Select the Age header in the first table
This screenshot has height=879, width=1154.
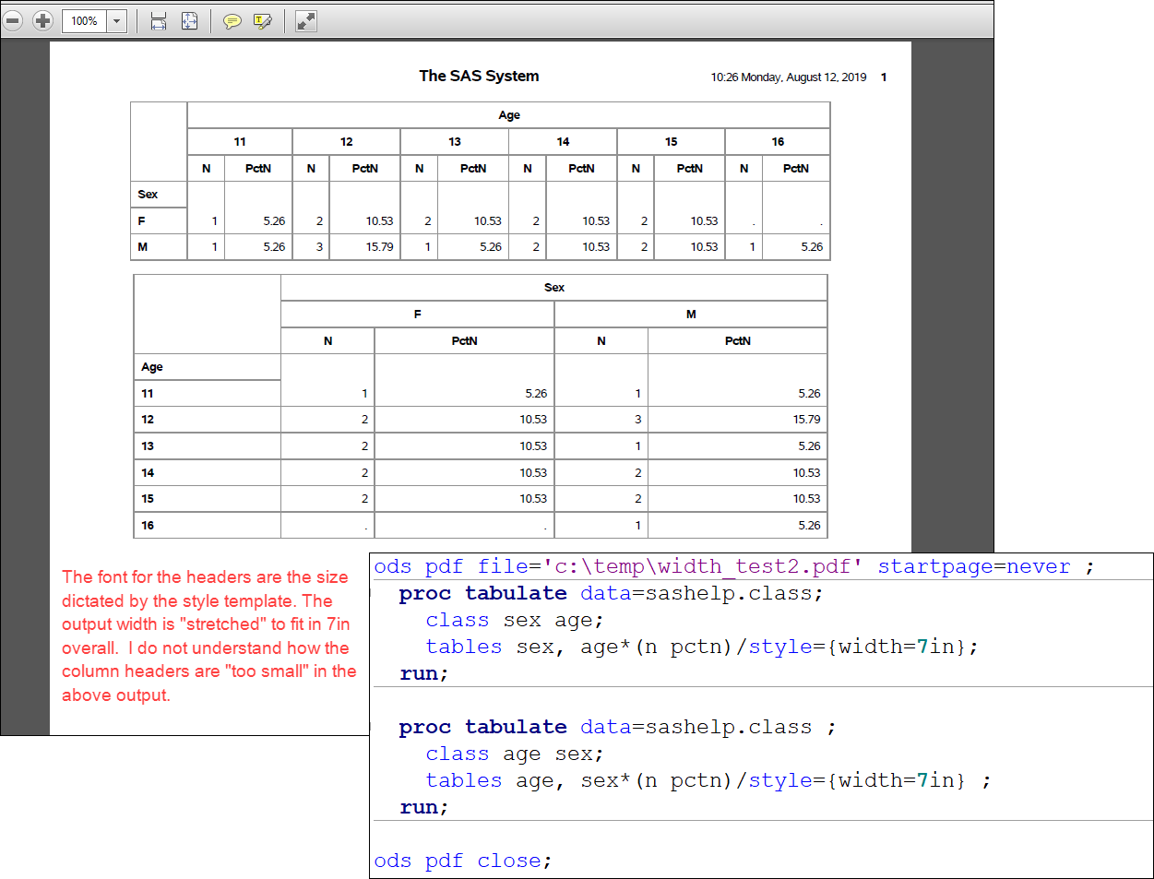pyautogui.click(x=508, y=114)
